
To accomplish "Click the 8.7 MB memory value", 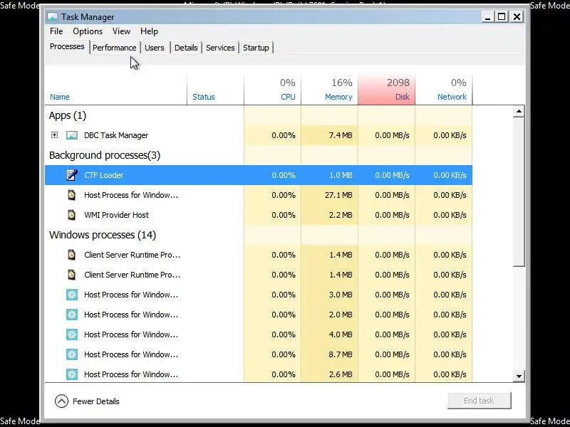I will [x=341, y=354].
